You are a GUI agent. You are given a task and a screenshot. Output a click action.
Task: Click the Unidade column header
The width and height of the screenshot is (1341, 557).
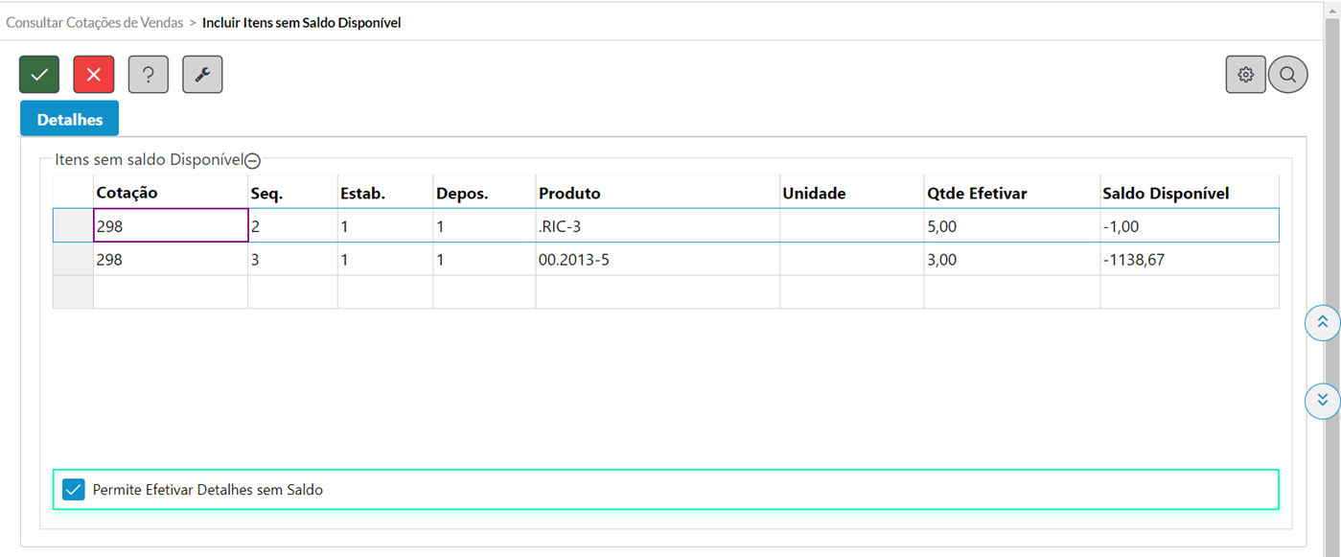pyautogui.click(x=852, y=193)
